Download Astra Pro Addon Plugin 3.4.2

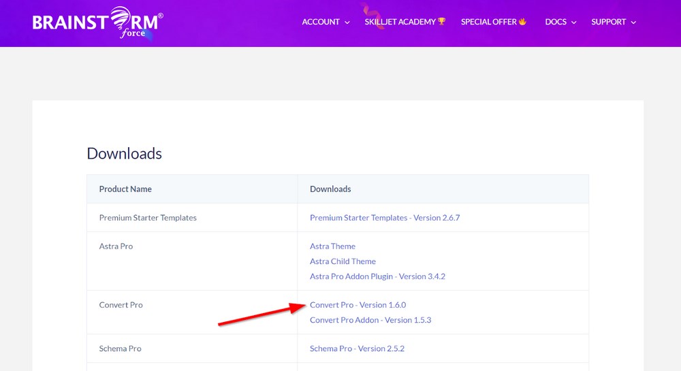click(x=377, y=276)
